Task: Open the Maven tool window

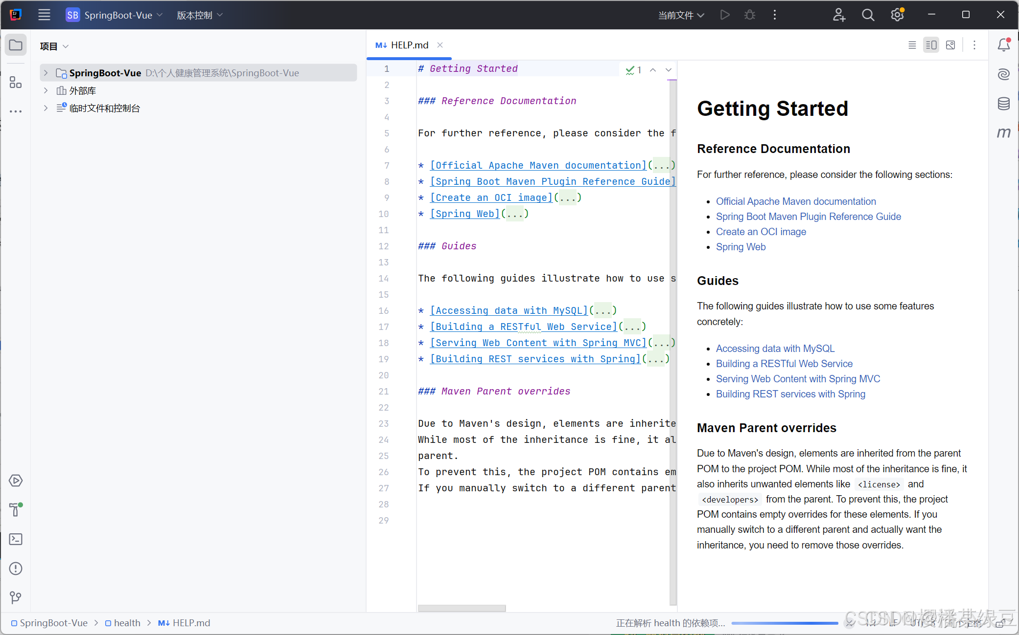Action: [x=1003, y=133]
